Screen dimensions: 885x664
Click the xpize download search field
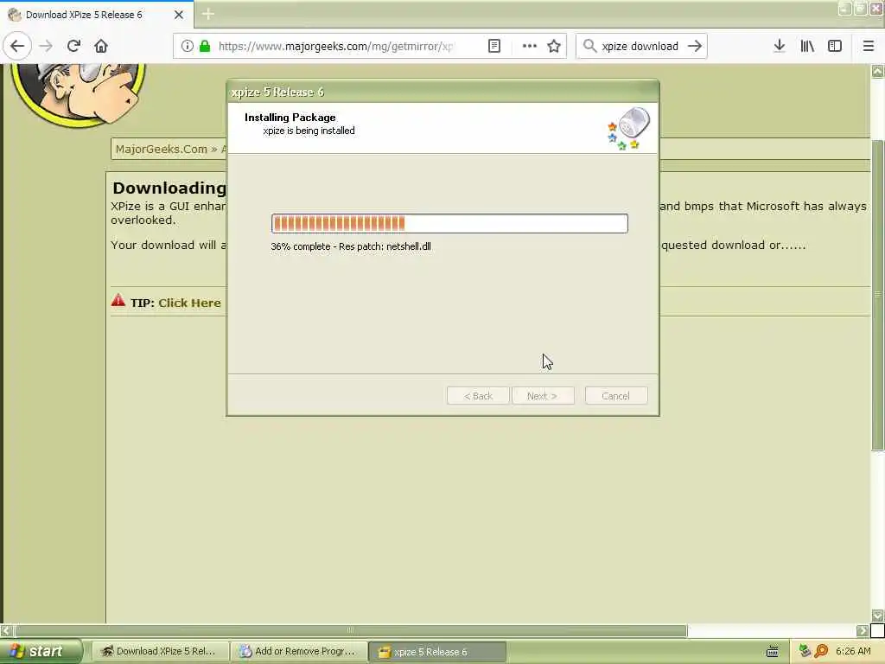[x=640, y=47]
